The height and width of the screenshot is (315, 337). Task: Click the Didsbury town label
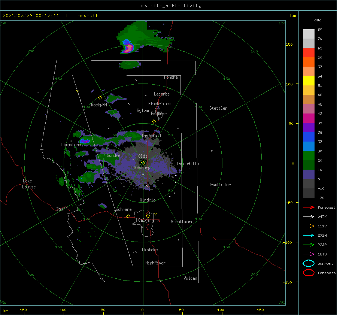[x=141, y=168]
